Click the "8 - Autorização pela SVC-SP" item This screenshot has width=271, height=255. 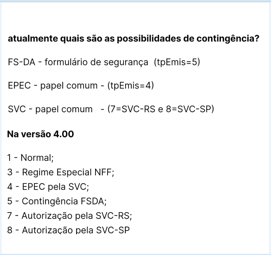tap(69, 231)
